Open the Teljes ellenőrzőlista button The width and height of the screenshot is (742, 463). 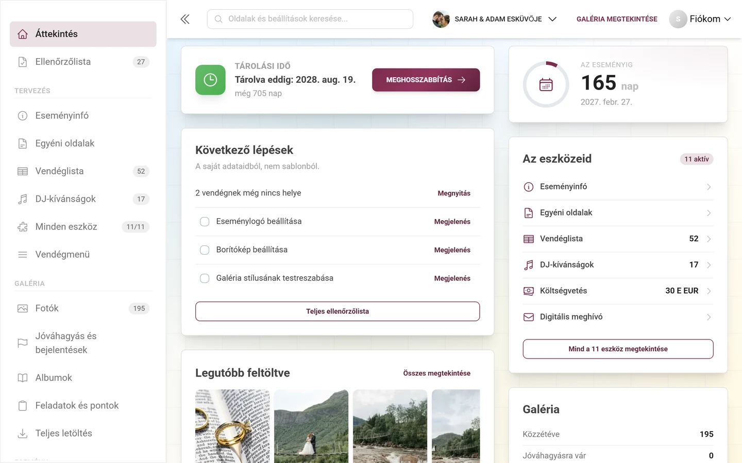click(x=338, y=311)
